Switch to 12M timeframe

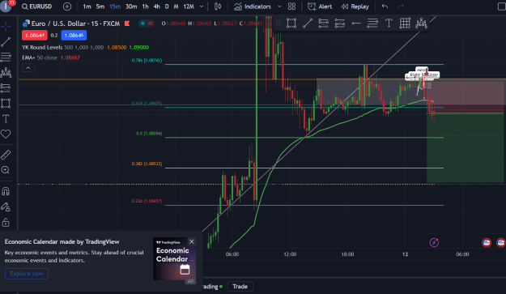[x=189, y=6]
